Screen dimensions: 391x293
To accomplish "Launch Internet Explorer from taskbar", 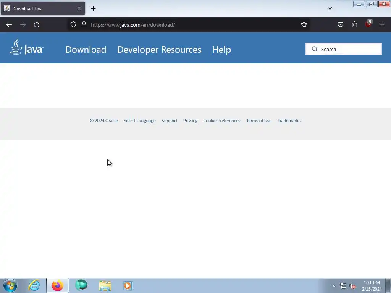I will (34, 285).
